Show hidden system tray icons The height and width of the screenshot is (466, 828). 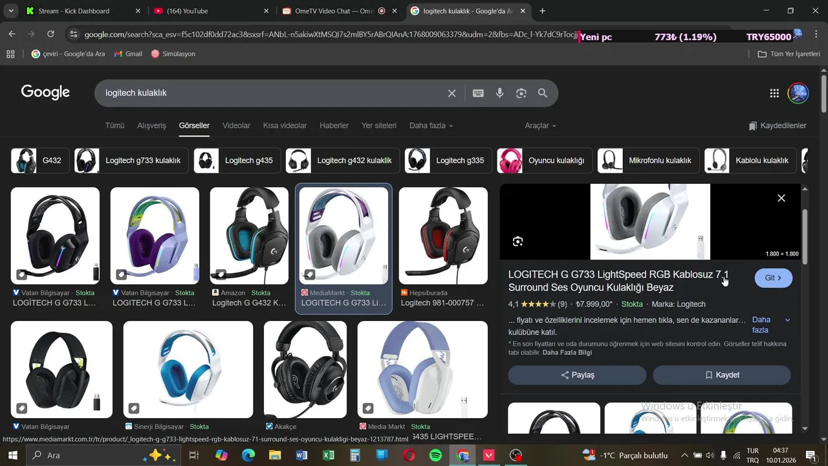686,456
